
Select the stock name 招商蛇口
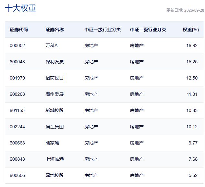(54, 78)
